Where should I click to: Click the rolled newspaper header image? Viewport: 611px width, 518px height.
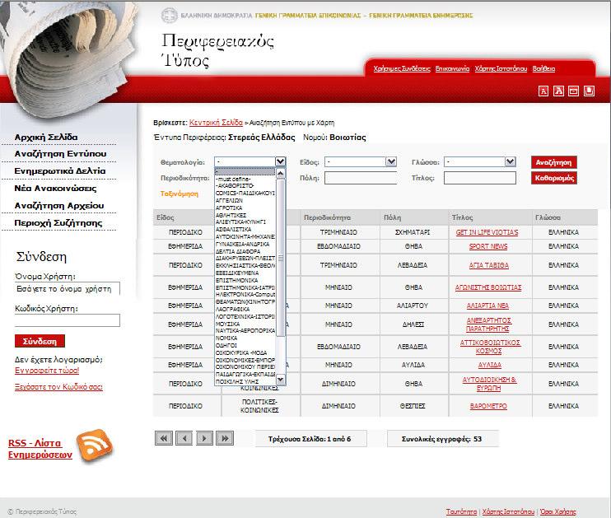68,58
